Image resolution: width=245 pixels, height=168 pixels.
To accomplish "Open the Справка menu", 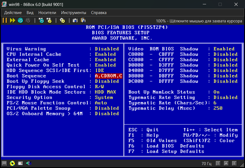I will [x=99, y=13].
